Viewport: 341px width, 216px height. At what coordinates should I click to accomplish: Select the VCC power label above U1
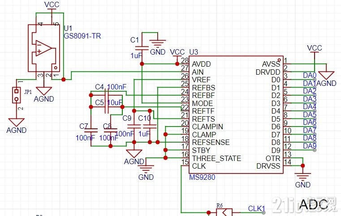pos(52,4)
